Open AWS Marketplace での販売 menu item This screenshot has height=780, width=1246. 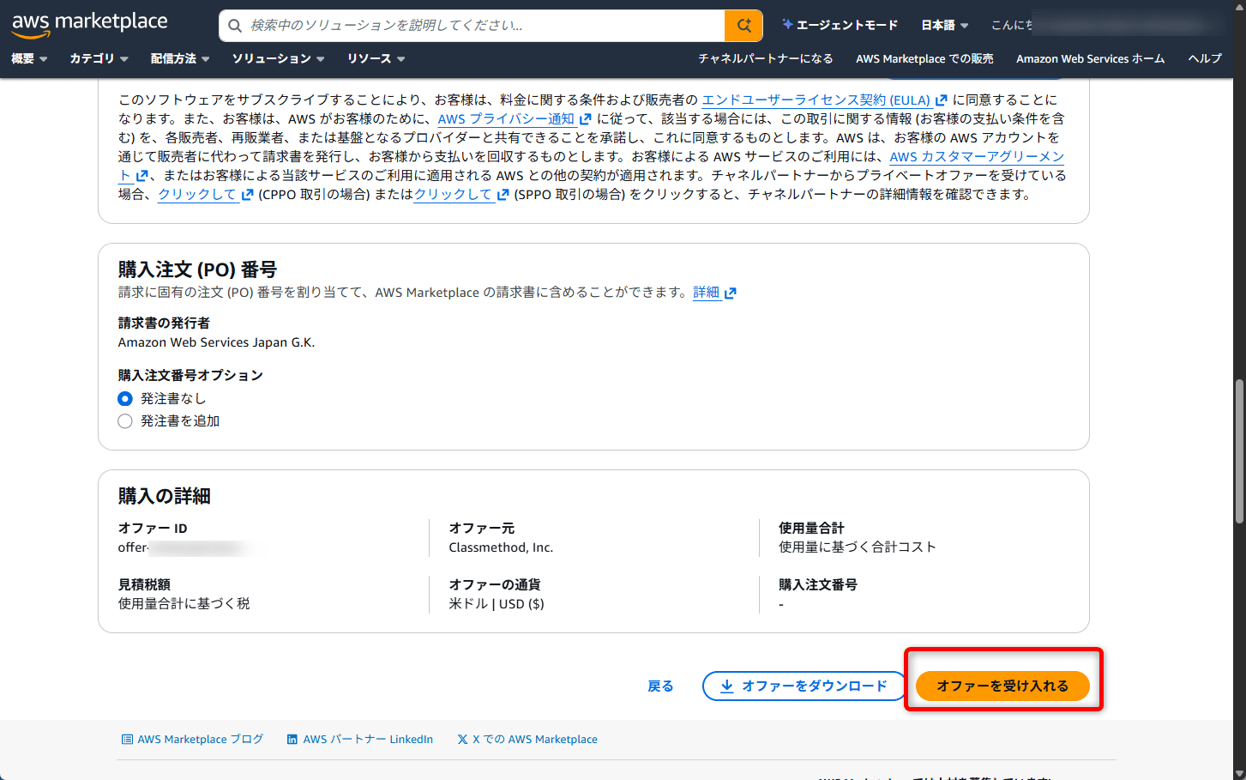tap(924, 58)
